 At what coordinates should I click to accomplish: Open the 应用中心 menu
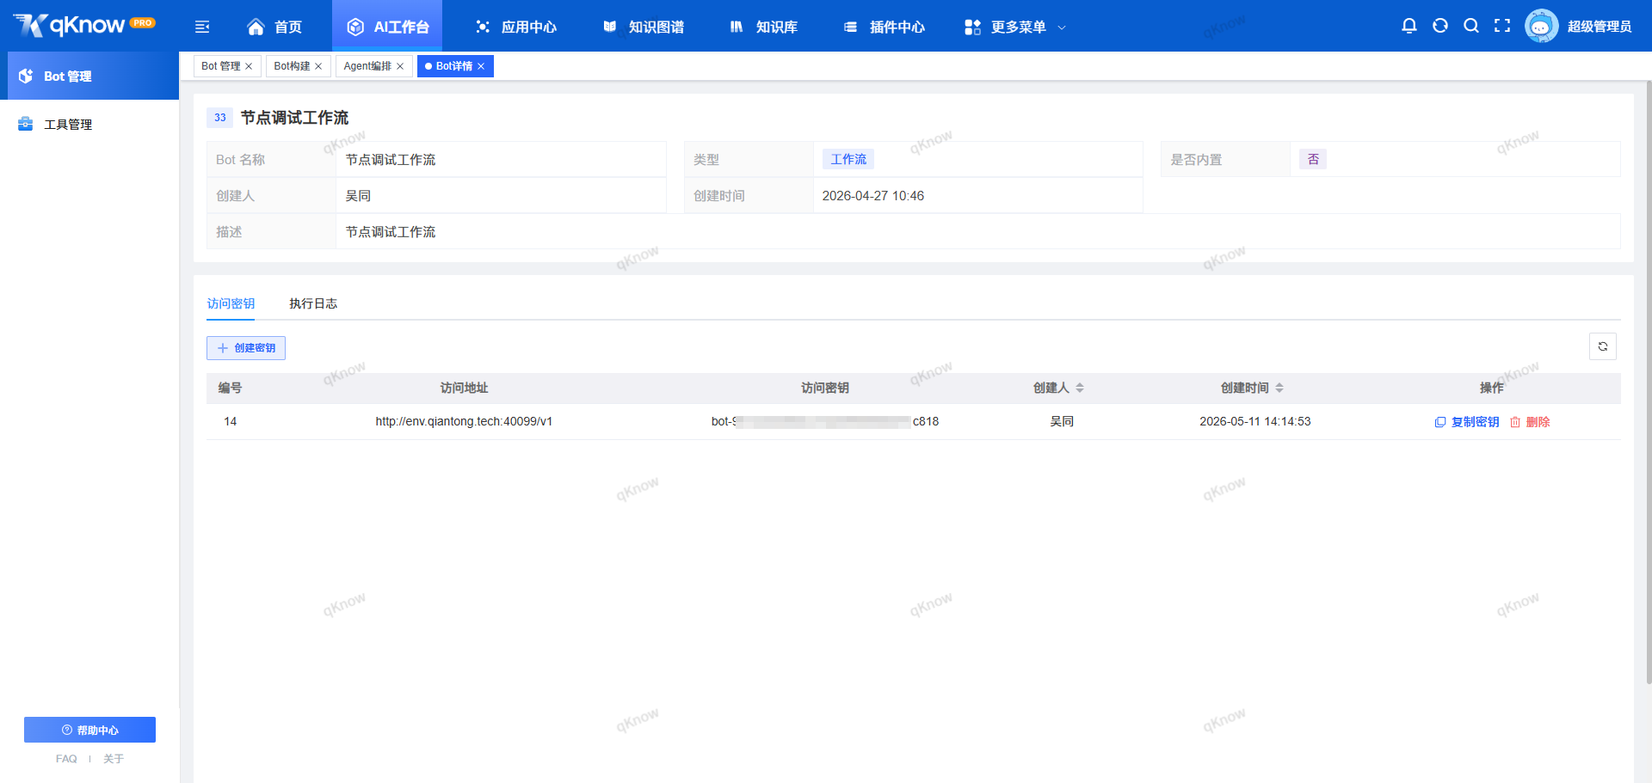click(x=516, y=27)
